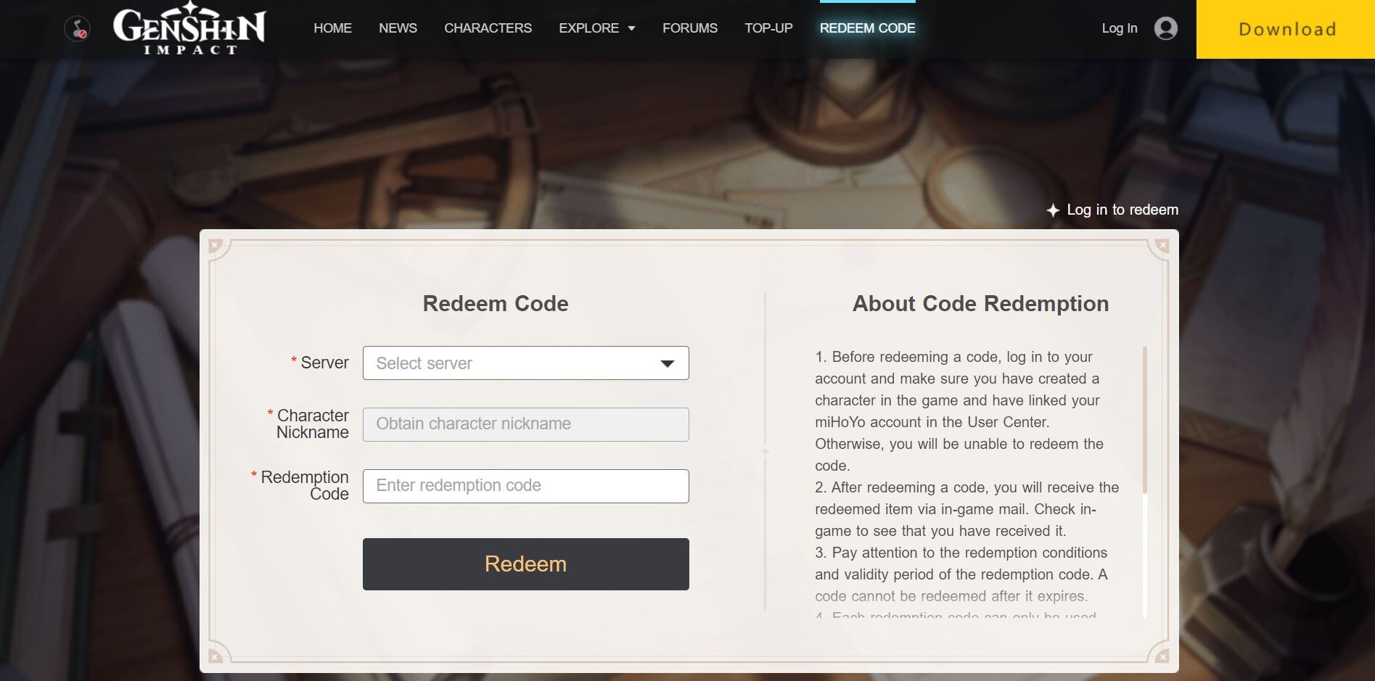Open the Select server dropdown

(525, 363)
